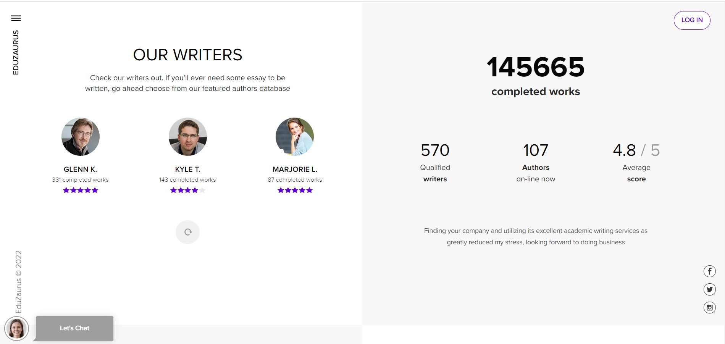Select Marjorie L.'s profile photo
The width and height of the screenshot is (725, 344).
pos(295,137)
